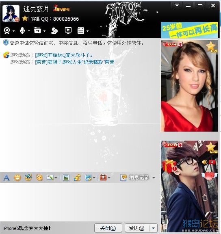Click the contact name 迷失弦月

point(36,9)
